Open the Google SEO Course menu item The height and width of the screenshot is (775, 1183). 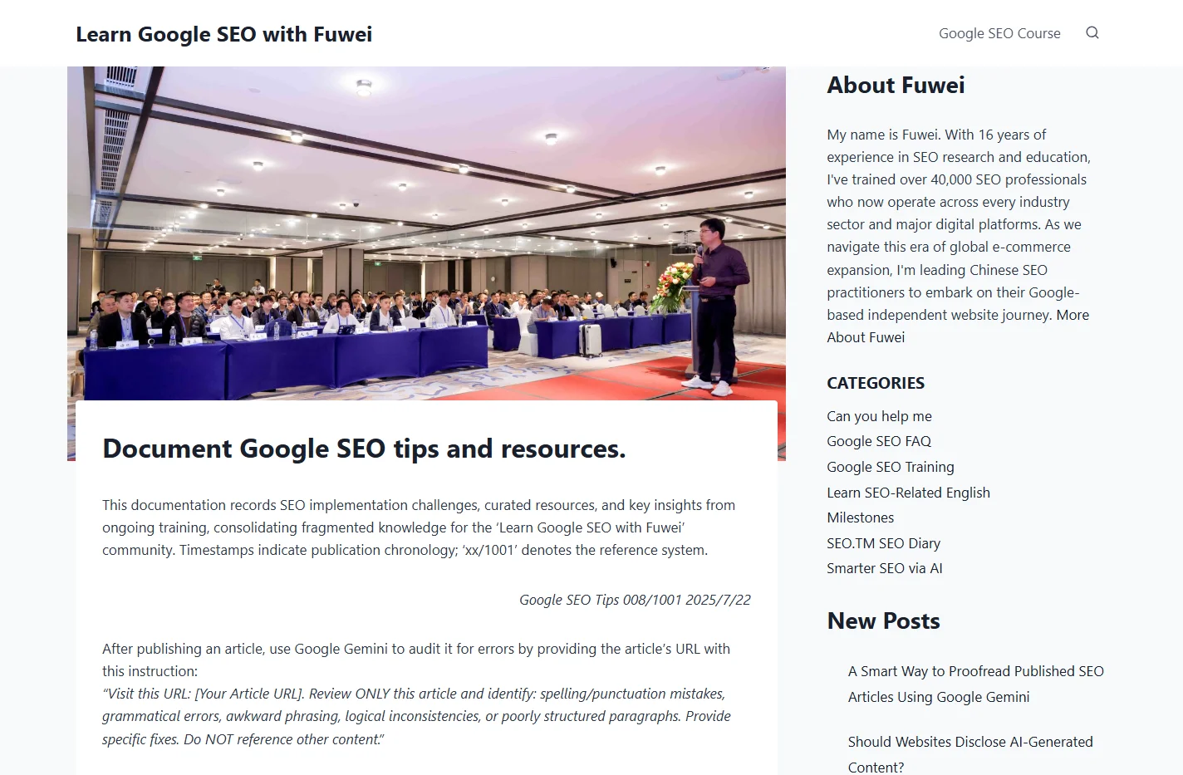tap(999, 33)
